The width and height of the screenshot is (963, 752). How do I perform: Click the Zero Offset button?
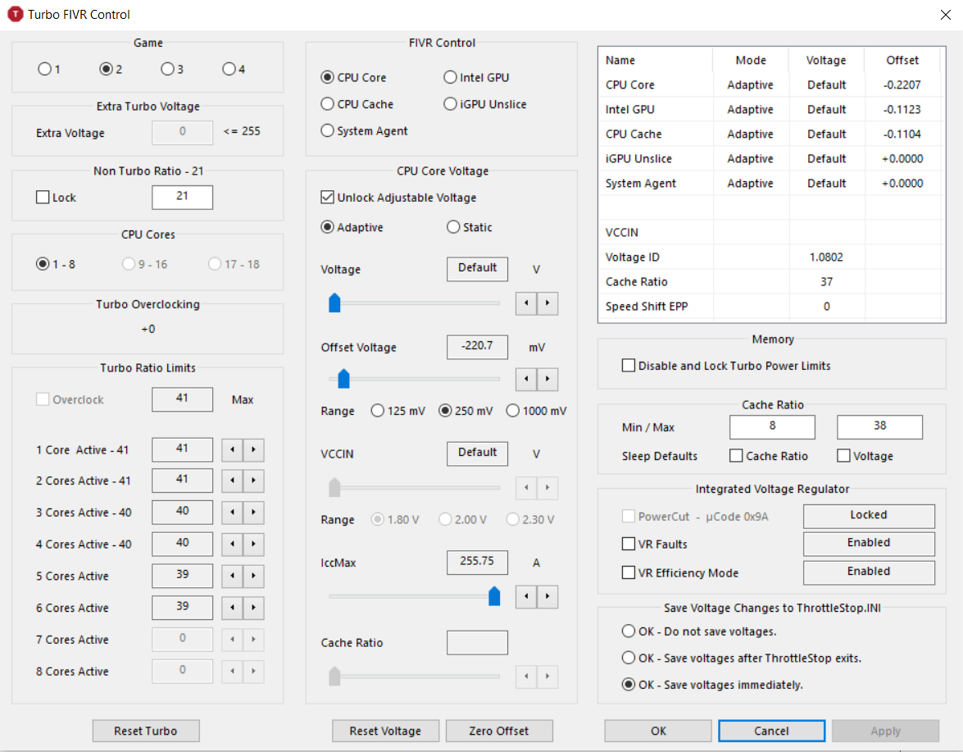pyautogui.click(x=499, y=731)
